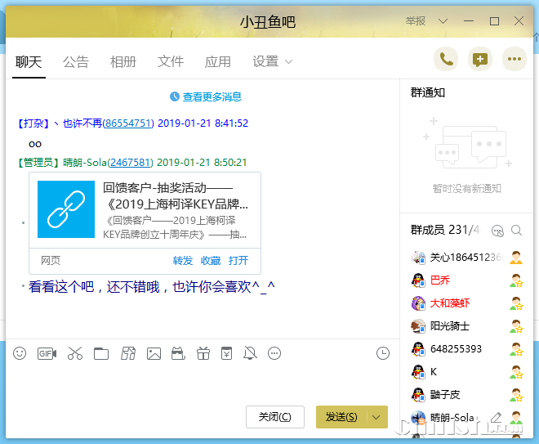539x444 pixels.
Task: Click avatar of 阳光骑士
Action: tap(418, 326)
